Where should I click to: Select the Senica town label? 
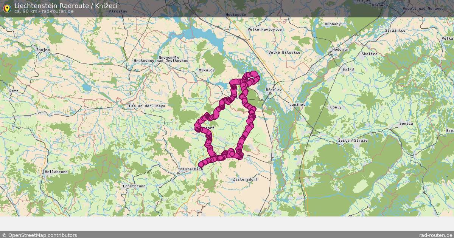point(406,124)
